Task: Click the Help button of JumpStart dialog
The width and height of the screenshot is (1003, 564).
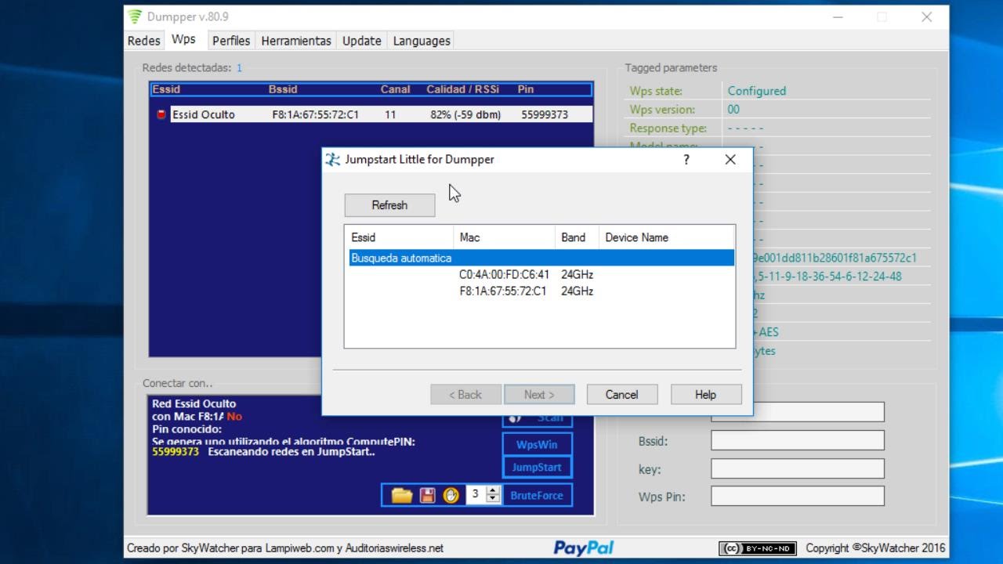Action: [705, 394]
